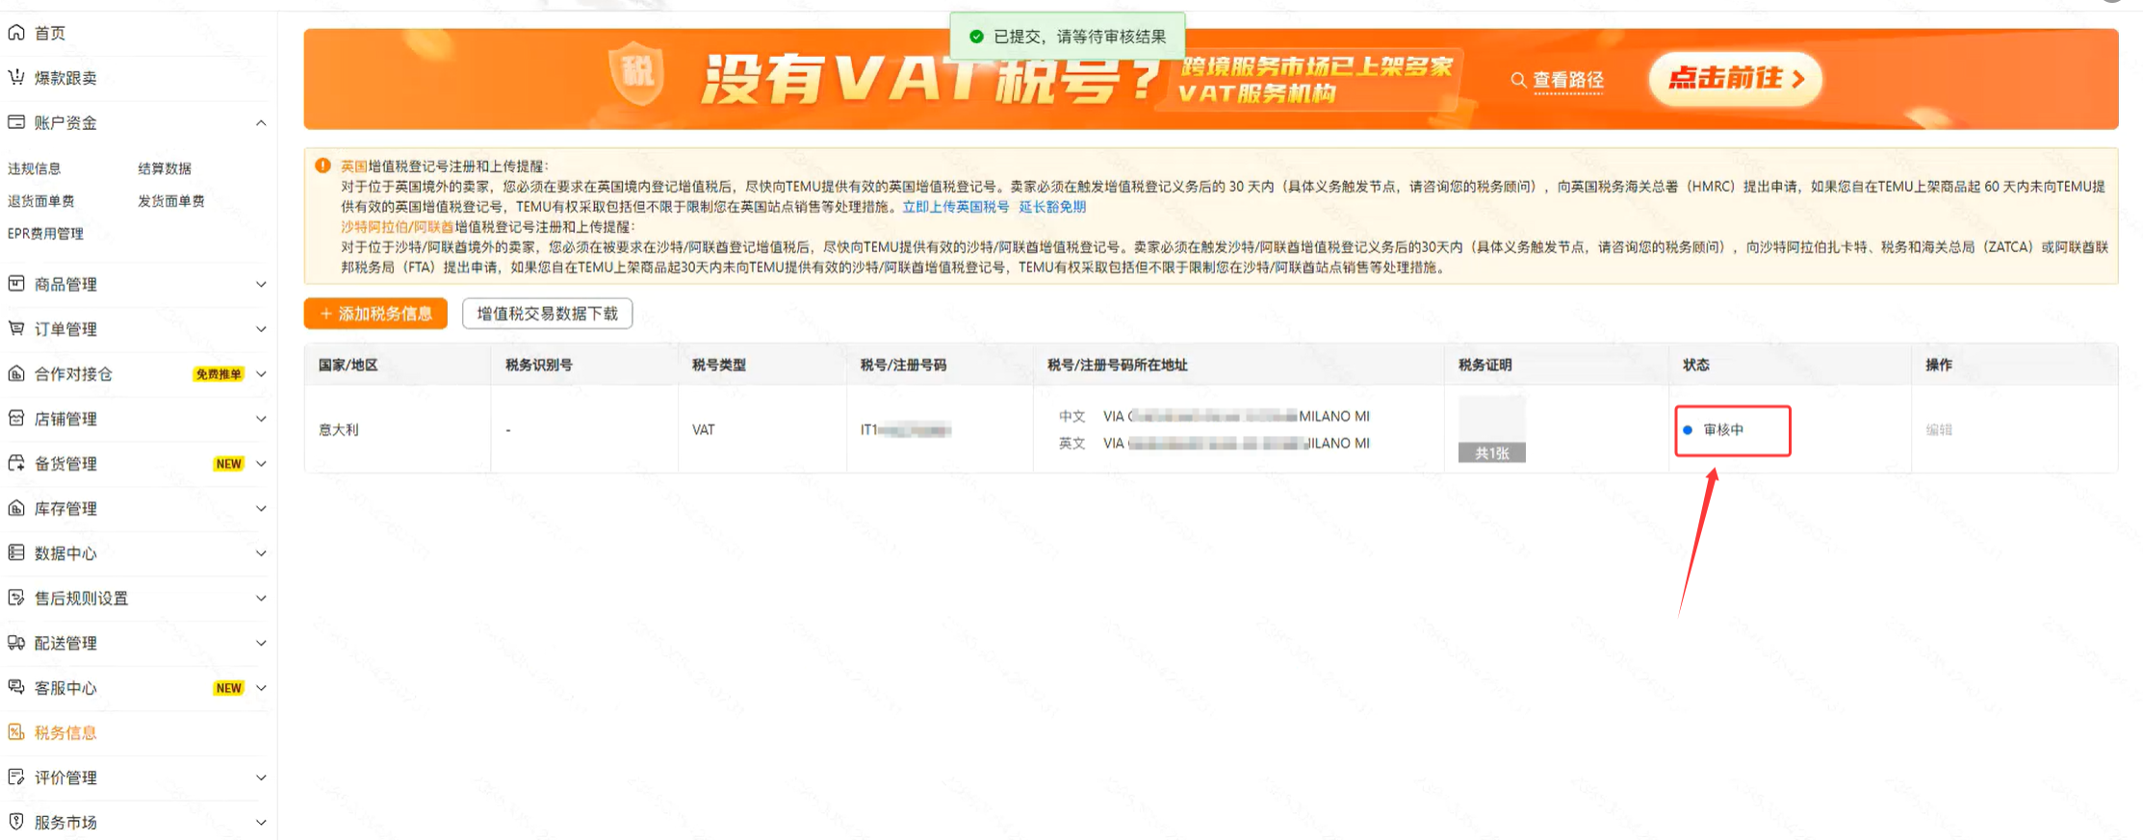Open 违规信息 under account funds

coord(35,168)
